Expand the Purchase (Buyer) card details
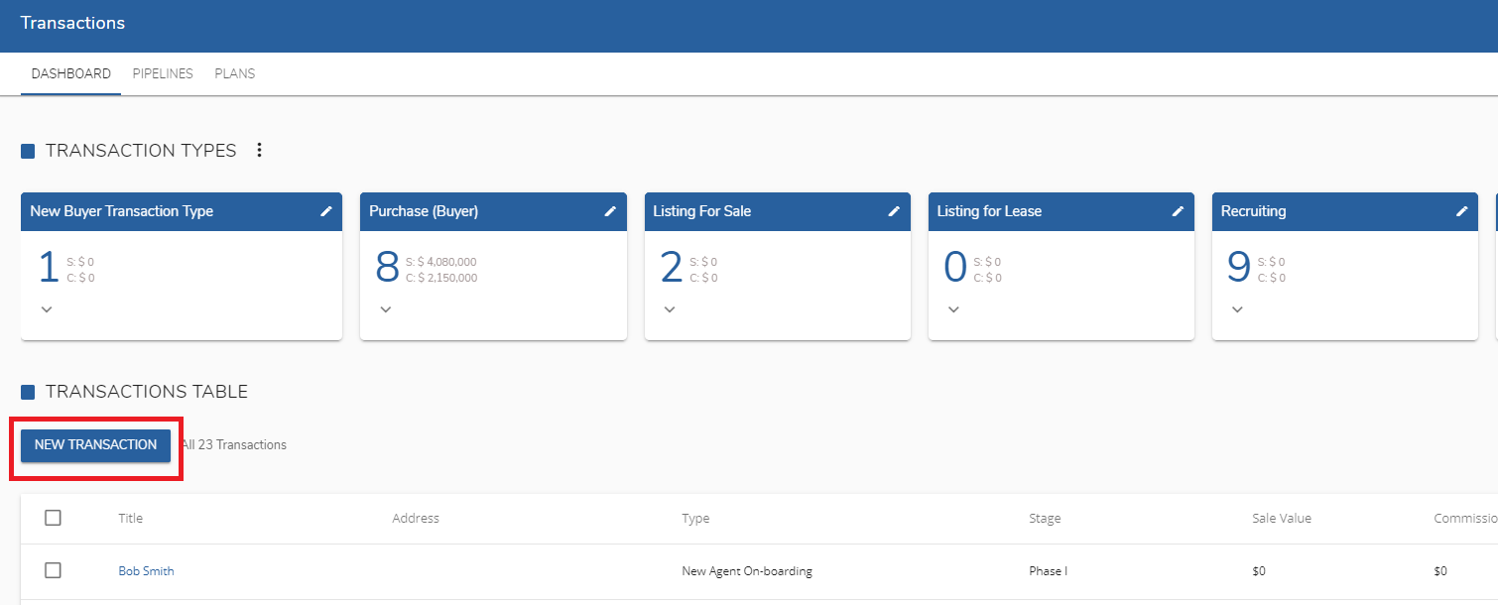The image size is (1498, 605). 385,308
